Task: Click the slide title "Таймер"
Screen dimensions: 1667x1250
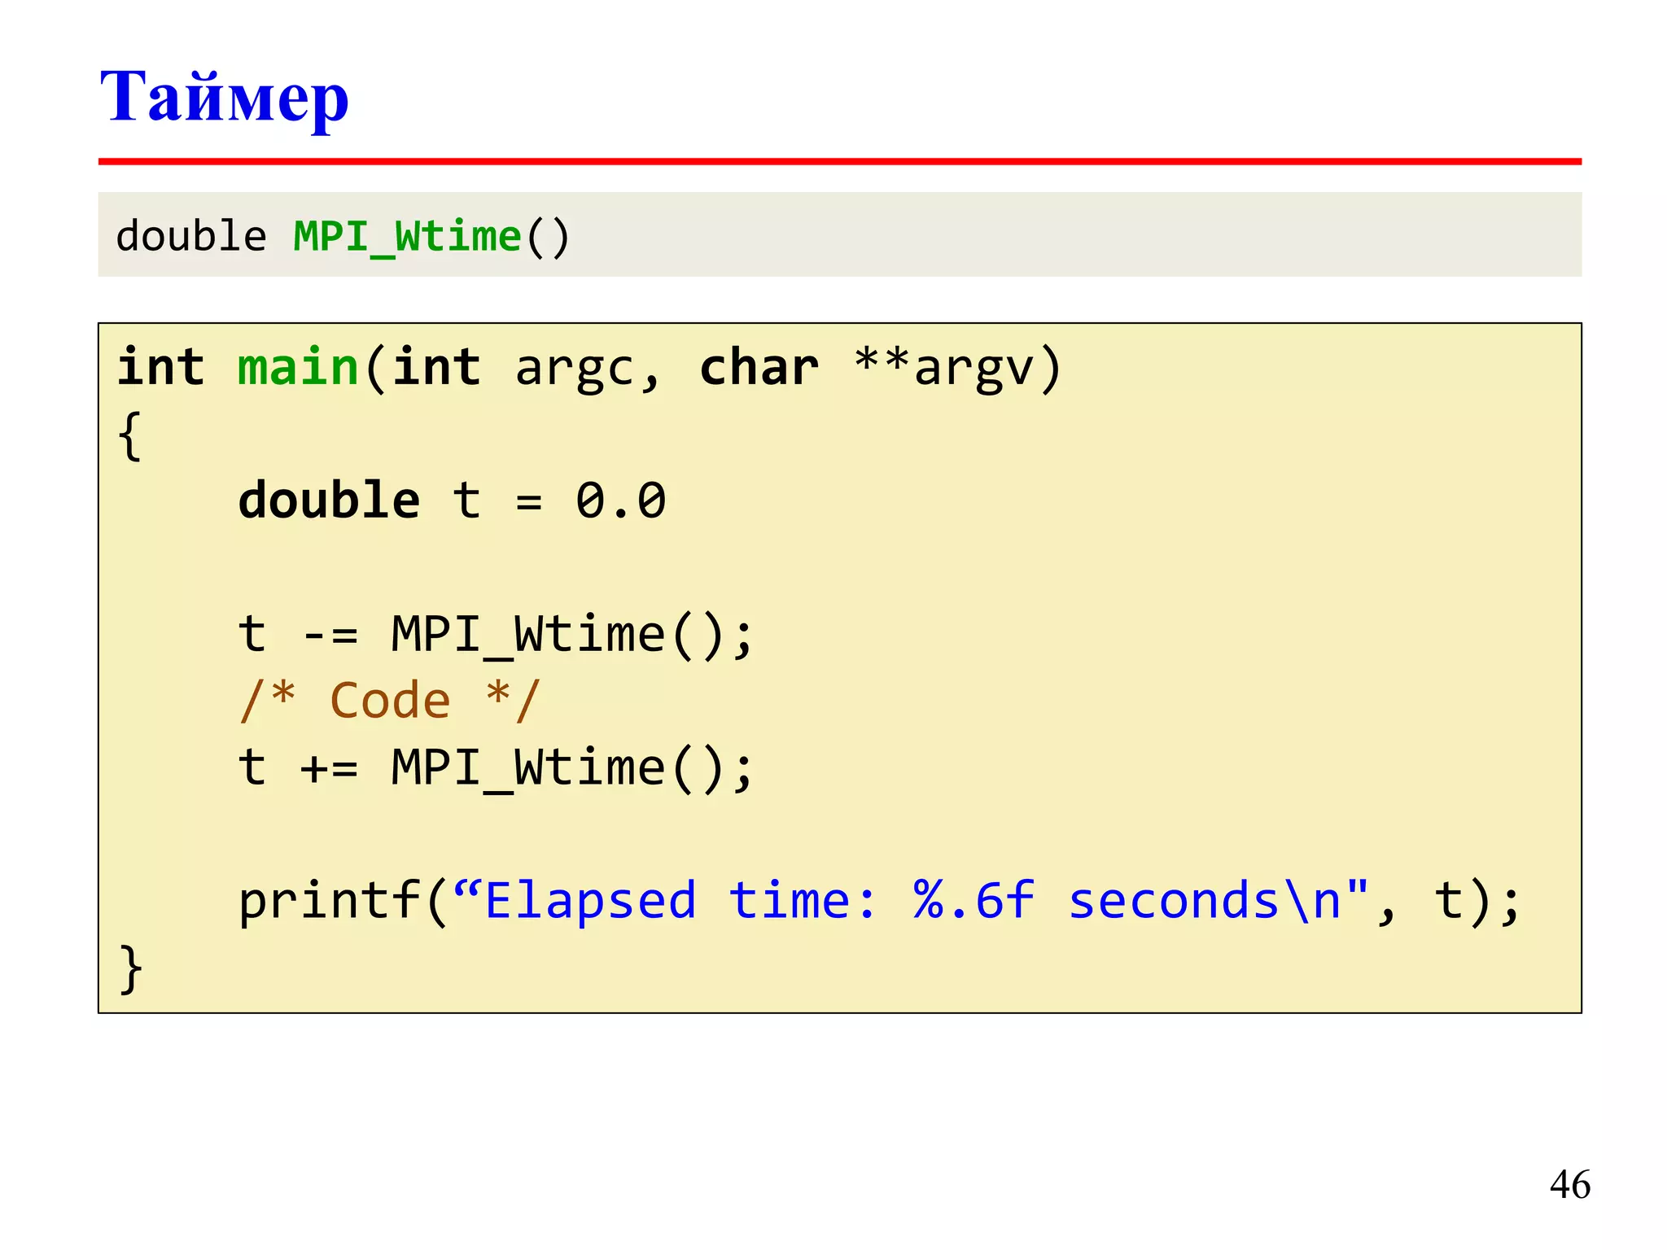Action: [225, 98]
